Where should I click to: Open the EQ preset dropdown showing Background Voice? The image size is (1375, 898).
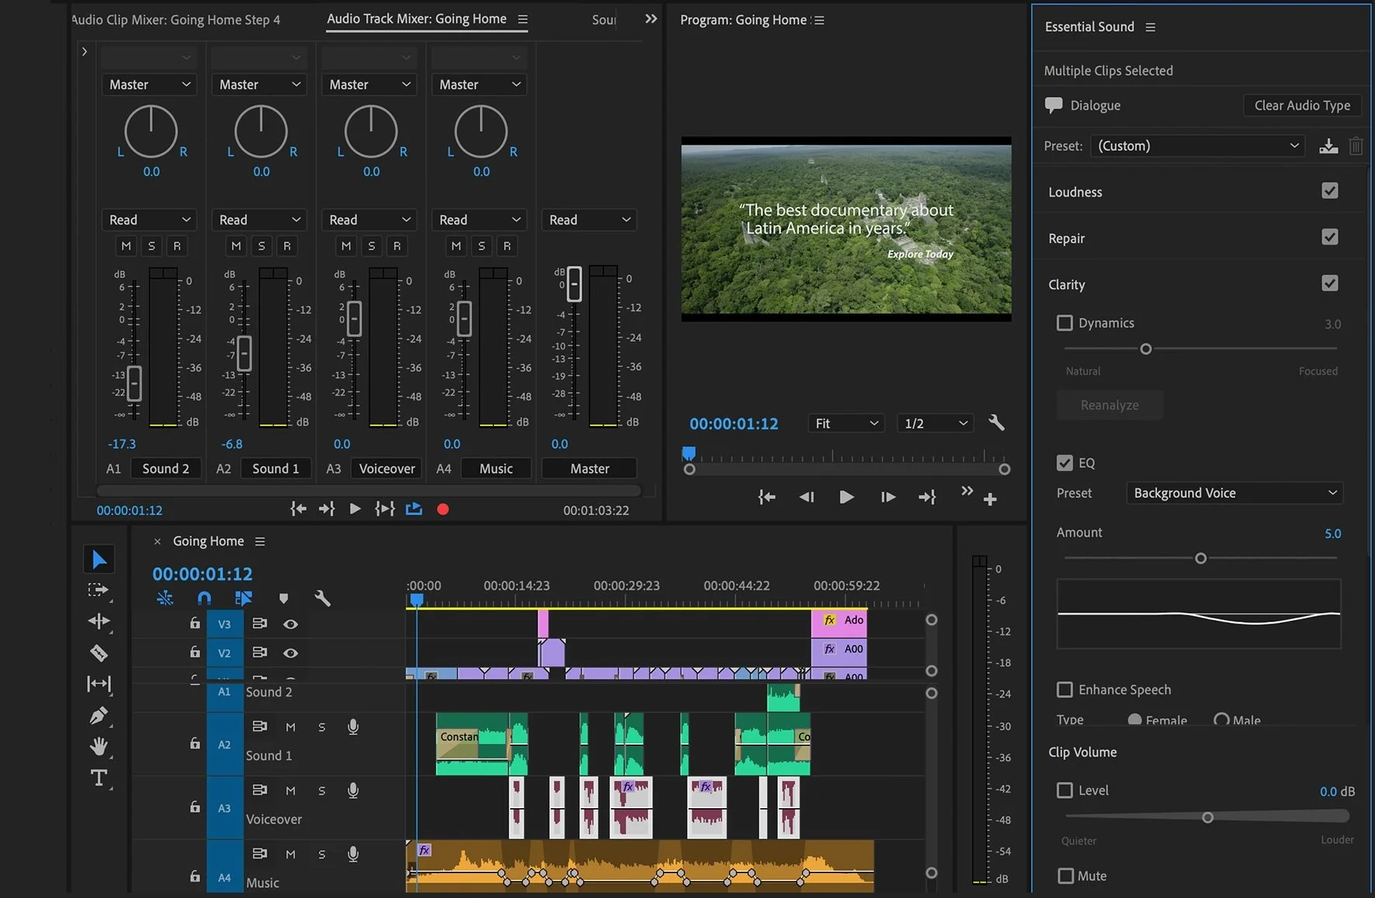1234,493
